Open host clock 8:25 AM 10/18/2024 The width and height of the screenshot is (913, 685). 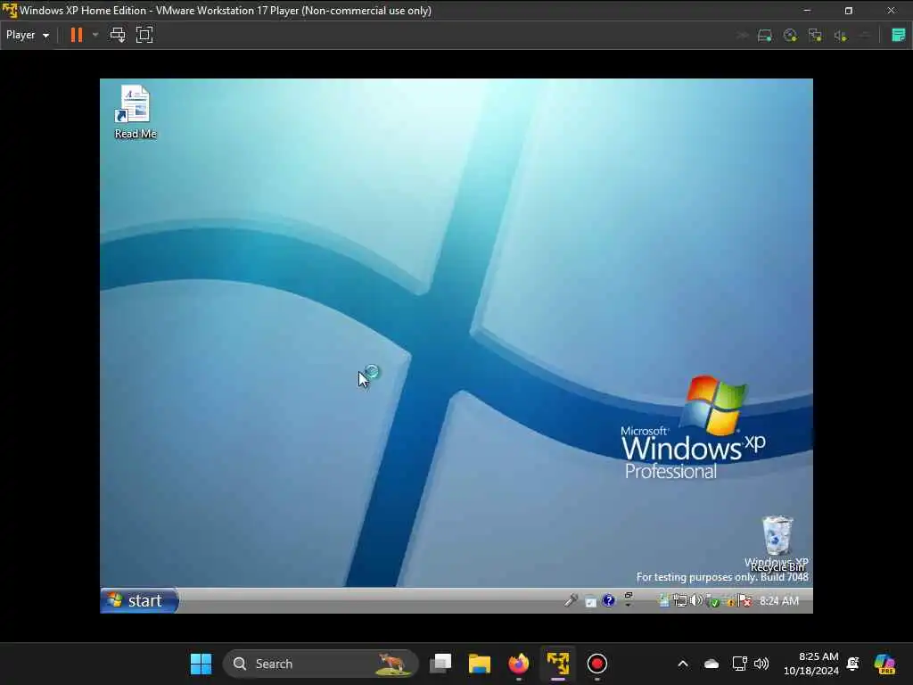(x=811, y=664)
